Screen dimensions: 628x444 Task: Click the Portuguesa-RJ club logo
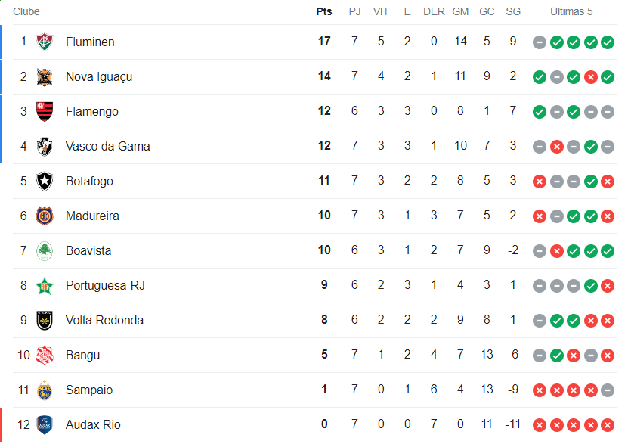[45, 285]
